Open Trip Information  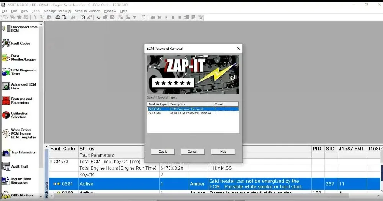19,152
